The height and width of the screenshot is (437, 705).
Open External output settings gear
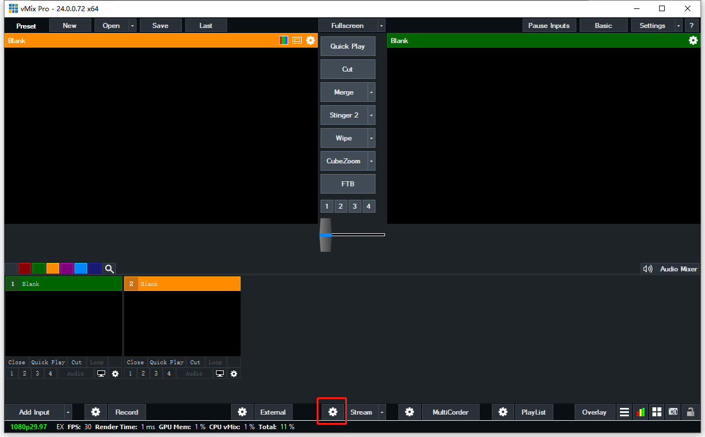242,412
